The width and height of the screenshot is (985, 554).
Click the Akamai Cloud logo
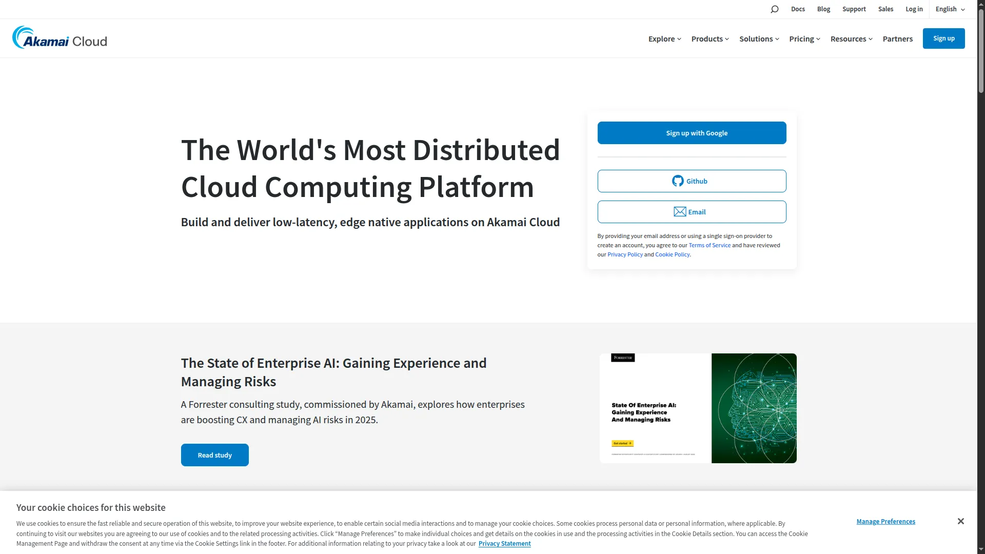click(x=60, y=38)
